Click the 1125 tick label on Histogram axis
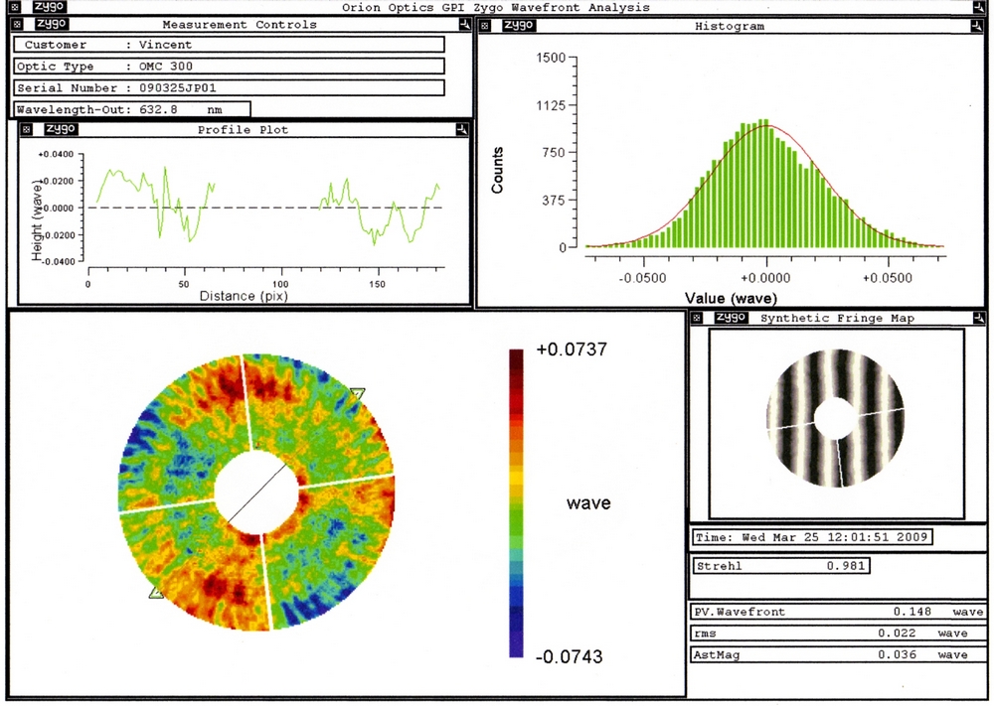994x706 pixels. pyautogui.click(x=551, y=105)
